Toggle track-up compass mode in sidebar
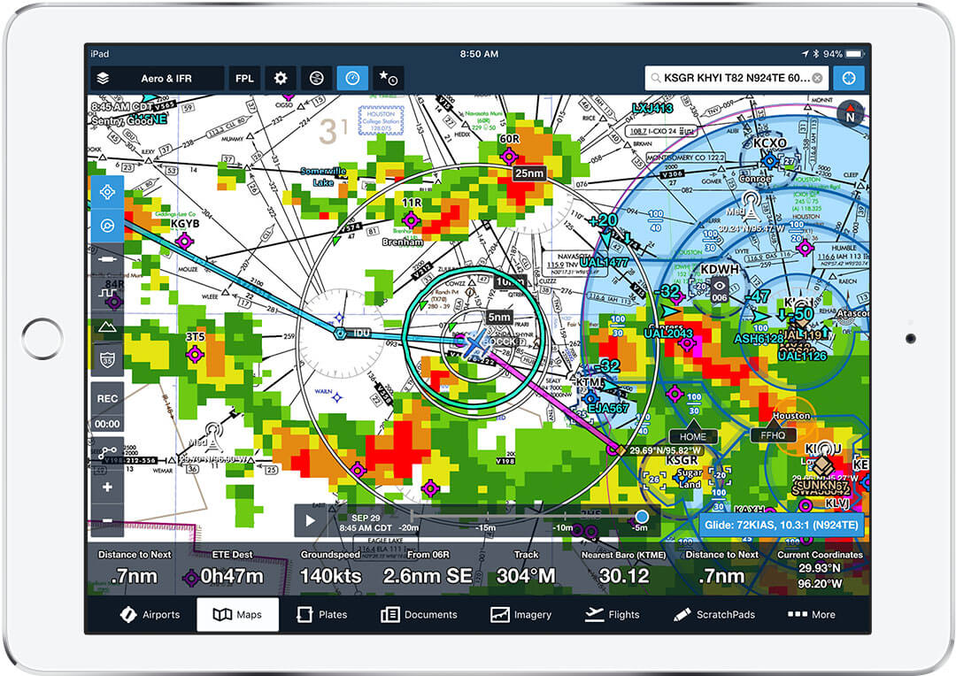 tap(107, 226)
